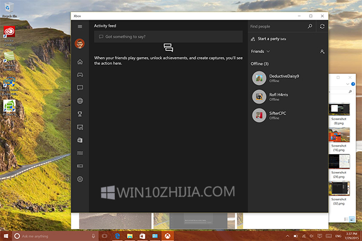Viewport: 362px width, 241px height.
Task: Open Achievements trophy icon
Action: [x=80, y=114]
